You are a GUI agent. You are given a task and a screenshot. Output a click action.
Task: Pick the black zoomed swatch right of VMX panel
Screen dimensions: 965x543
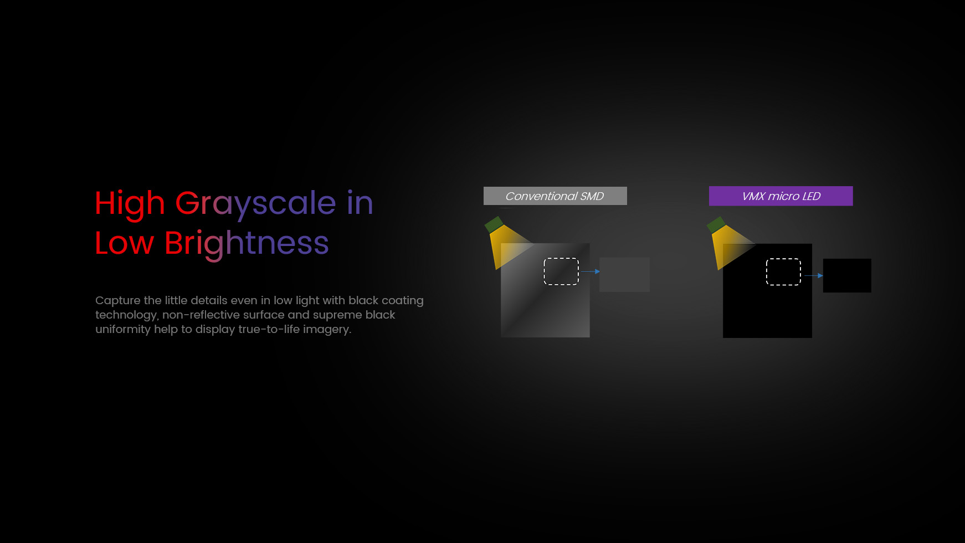(847, 275)
